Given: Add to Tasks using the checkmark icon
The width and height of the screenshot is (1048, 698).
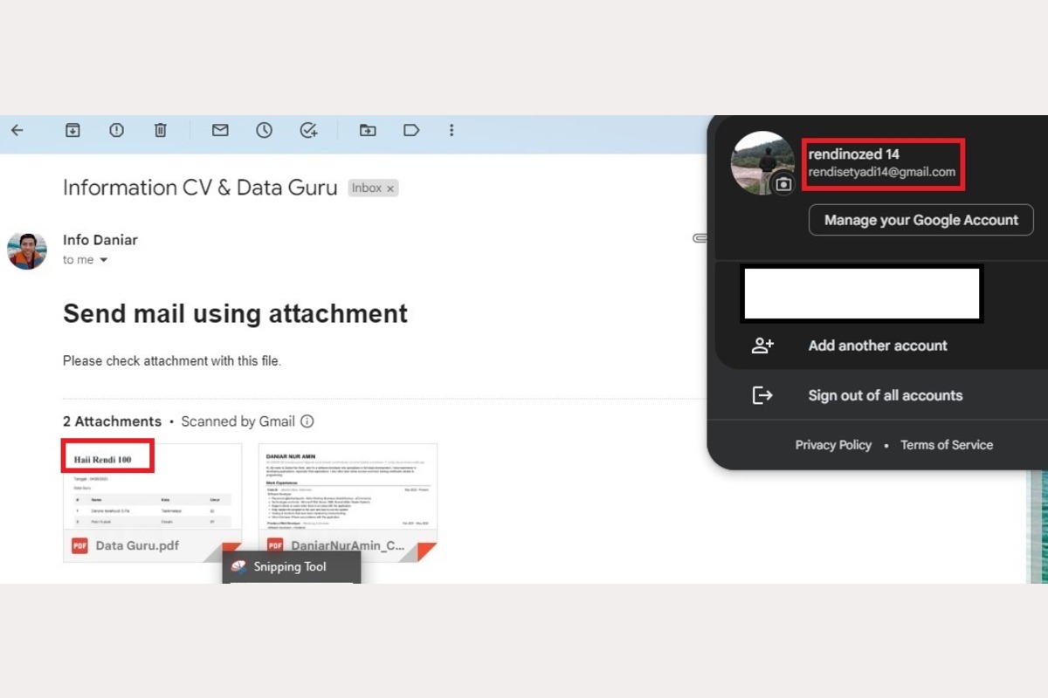Looking at the screenshot, I should click(308, 130).
